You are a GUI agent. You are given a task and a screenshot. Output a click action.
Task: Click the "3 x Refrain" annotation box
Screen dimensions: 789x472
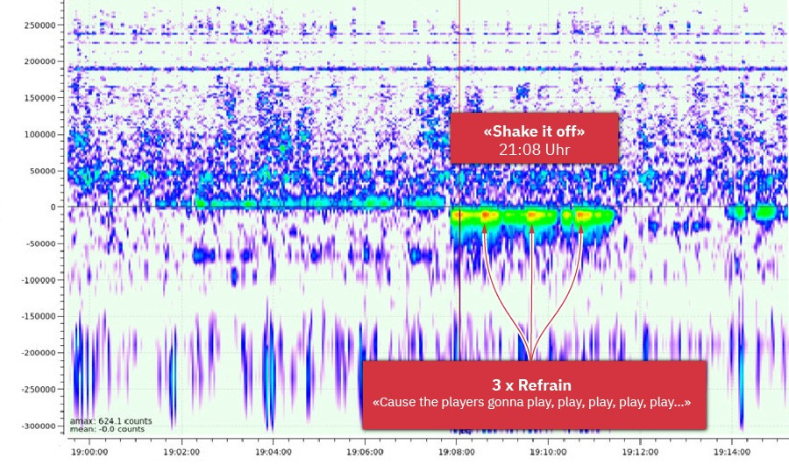coord(534,394)
